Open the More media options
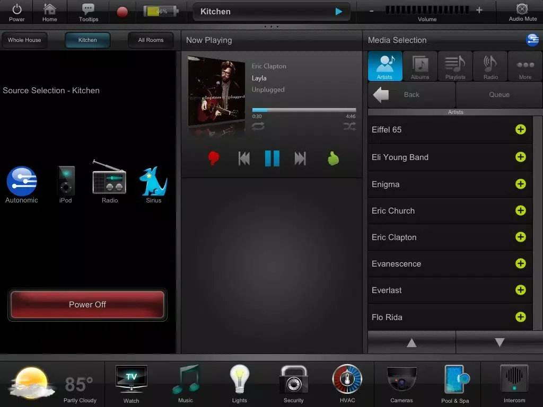 (525, 66)
